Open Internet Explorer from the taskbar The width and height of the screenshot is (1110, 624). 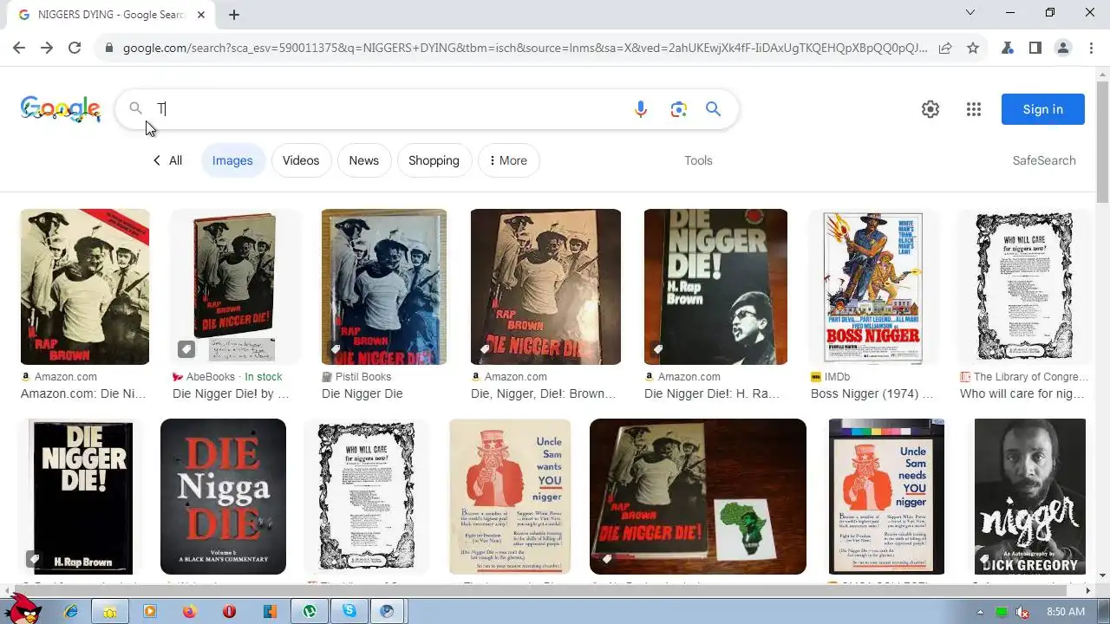71,611
